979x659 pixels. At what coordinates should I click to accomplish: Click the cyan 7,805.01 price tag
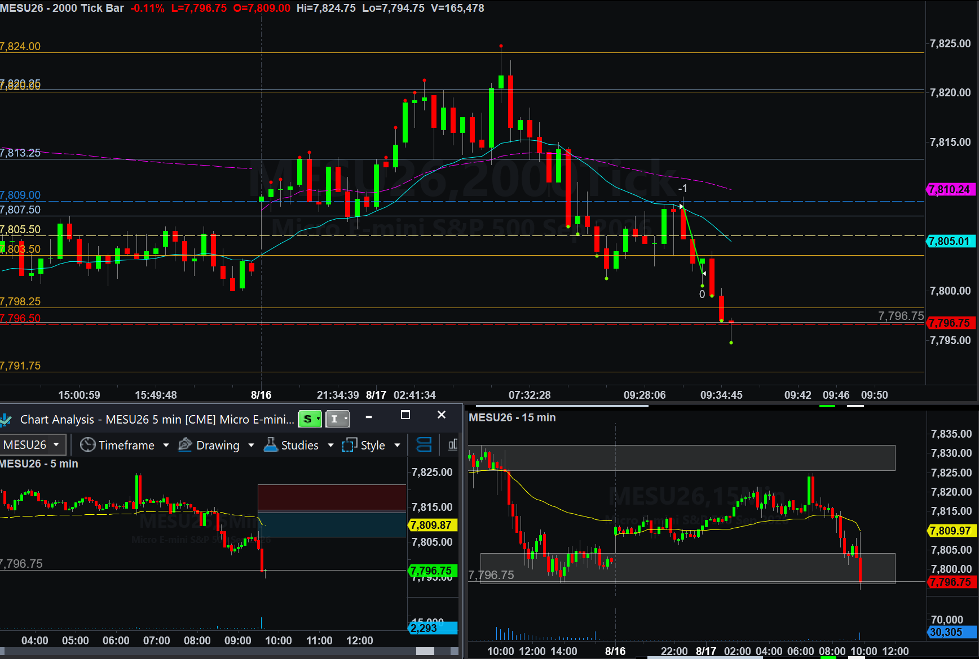(951, 242)
